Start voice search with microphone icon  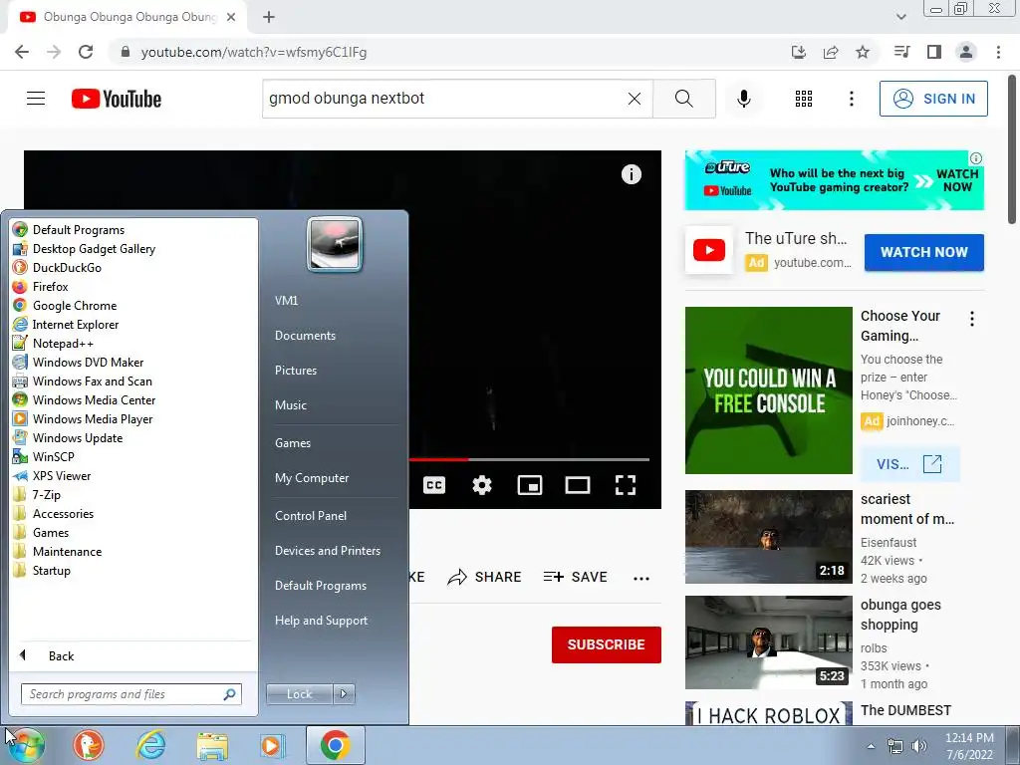click(744, 99)
